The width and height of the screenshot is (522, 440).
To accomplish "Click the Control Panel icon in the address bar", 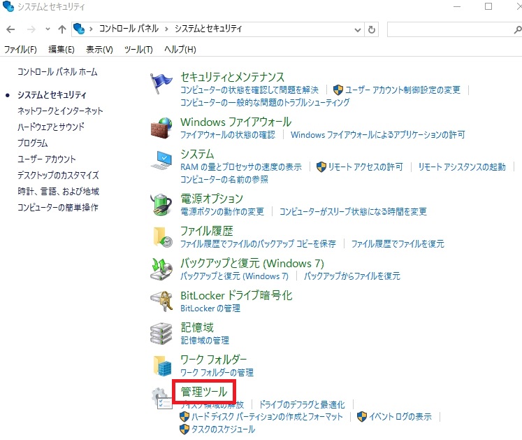I will coord(79,29).
